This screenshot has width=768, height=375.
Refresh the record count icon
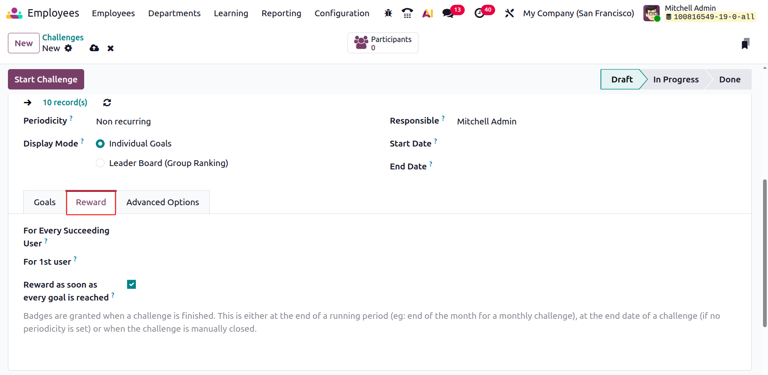(107, 103)
